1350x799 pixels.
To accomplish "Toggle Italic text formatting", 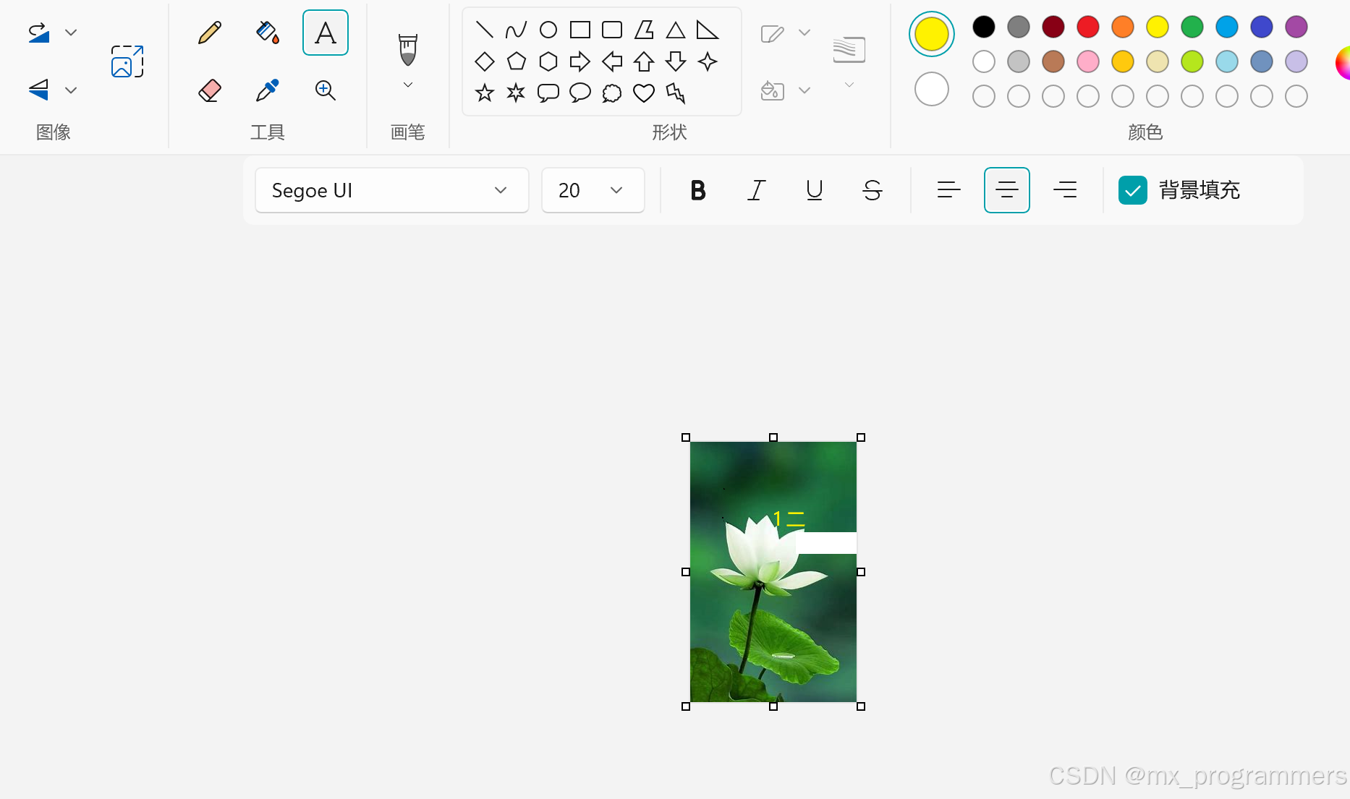I will tap(756, 190).
